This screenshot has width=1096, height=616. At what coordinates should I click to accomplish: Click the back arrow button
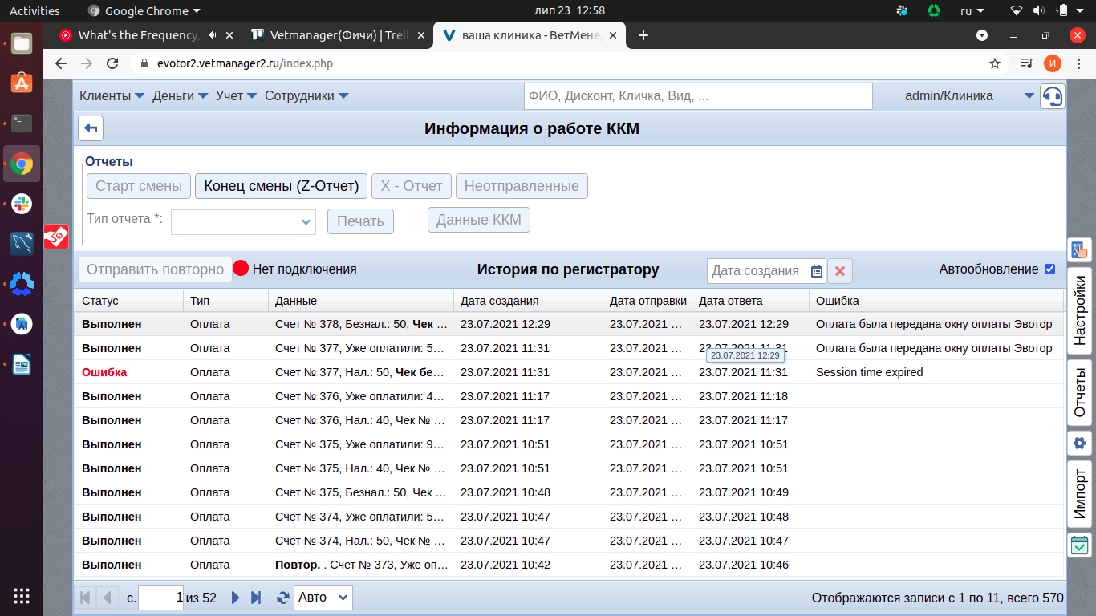[91, 128]
